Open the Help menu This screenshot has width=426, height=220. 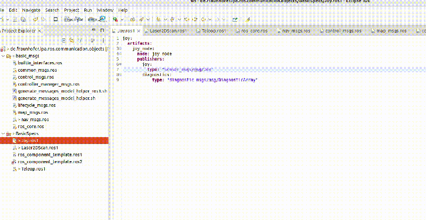[x=123, y=10]
